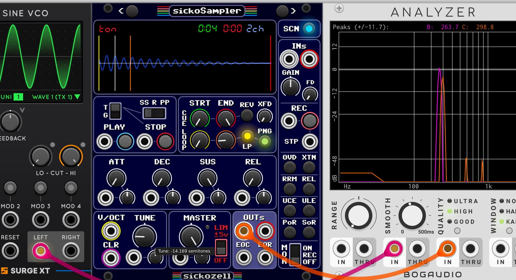Click the left INs audio jack
Image resolution: width=516 pixels, height=280 pixels.
tap(289, 59)
